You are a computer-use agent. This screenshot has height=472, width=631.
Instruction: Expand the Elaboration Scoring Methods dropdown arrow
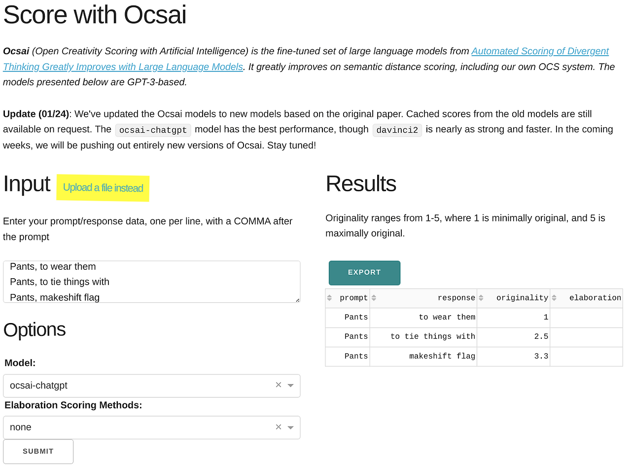click(291, 428)
